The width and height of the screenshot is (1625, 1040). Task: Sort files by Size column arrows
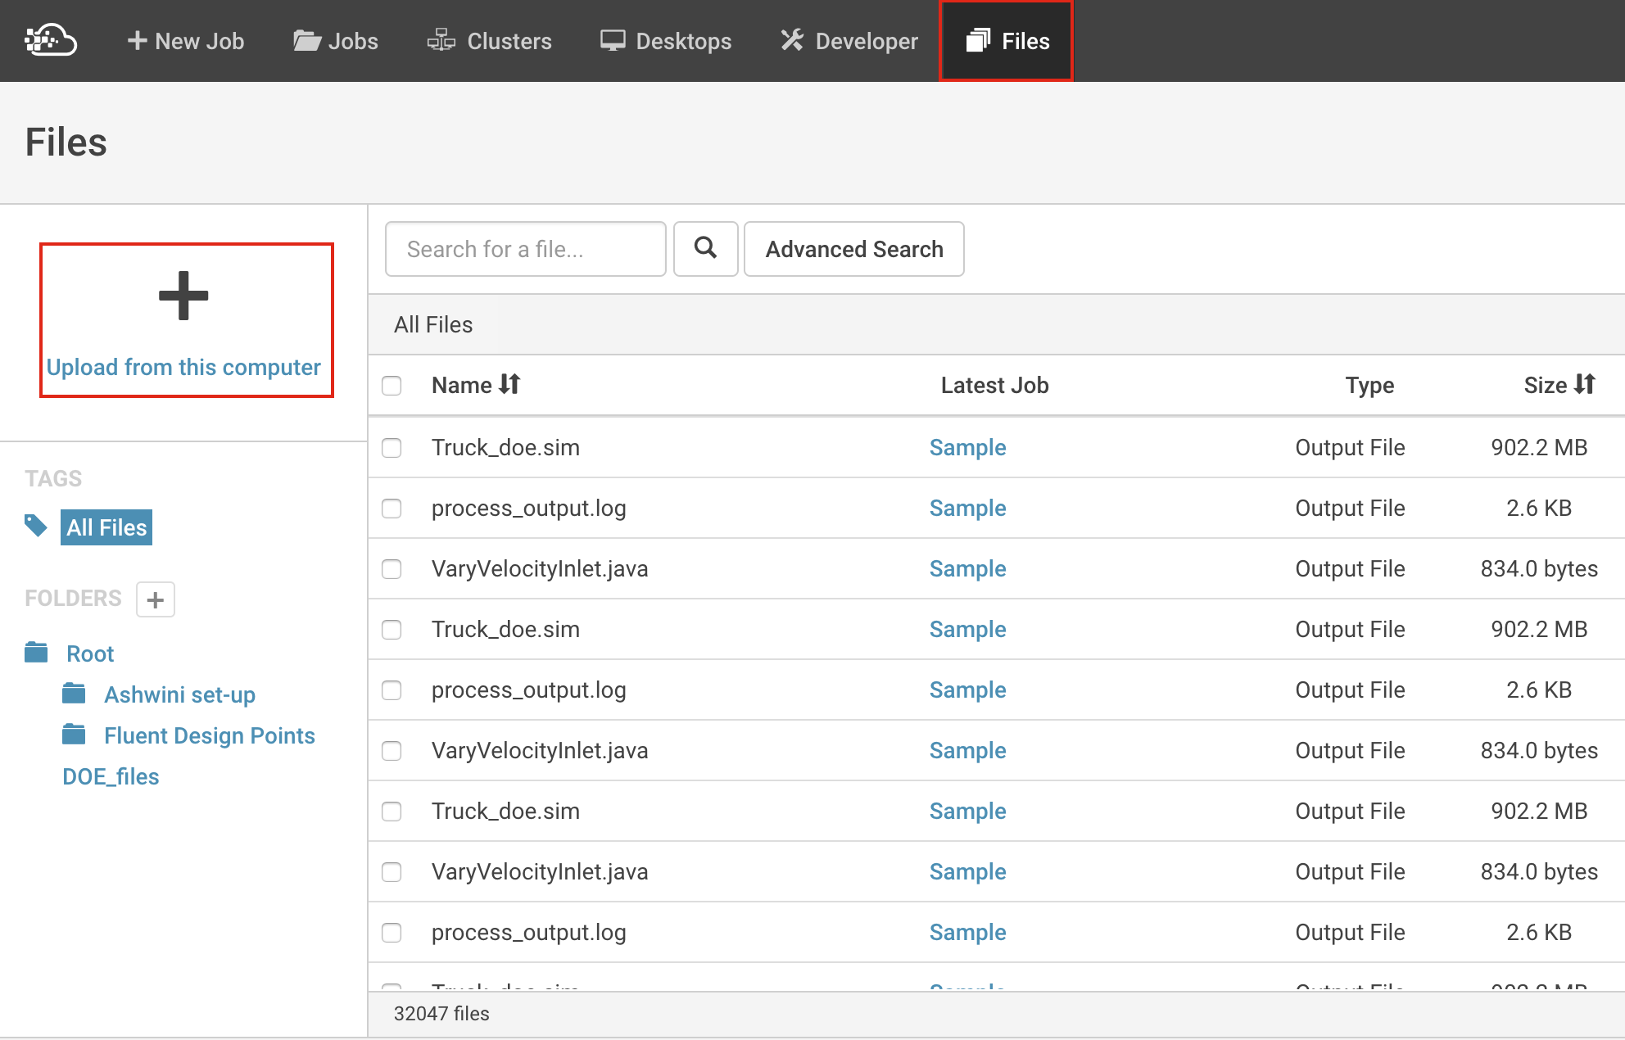[1585, 384]
